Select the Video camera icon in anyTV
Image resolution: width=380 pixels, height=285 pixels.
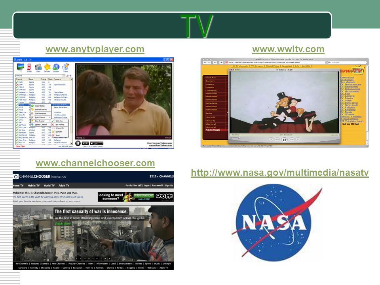coord(38,68)
